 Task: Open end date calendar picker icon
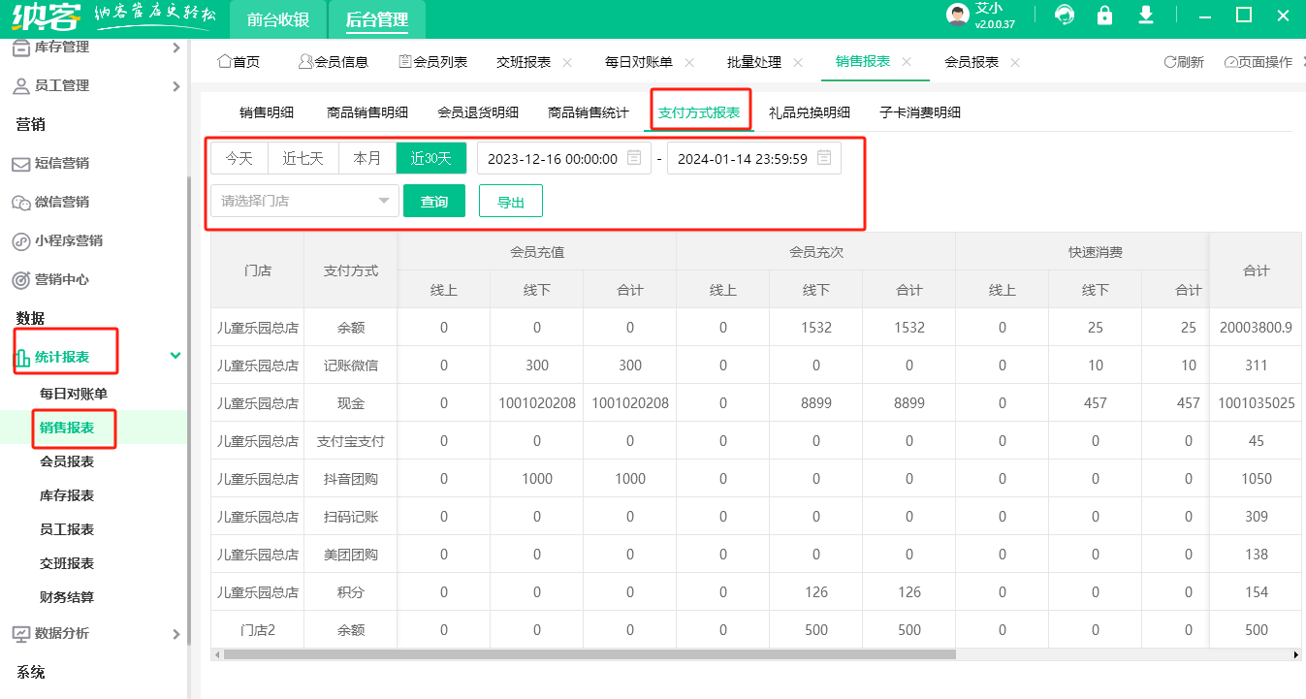click(824, 158)
